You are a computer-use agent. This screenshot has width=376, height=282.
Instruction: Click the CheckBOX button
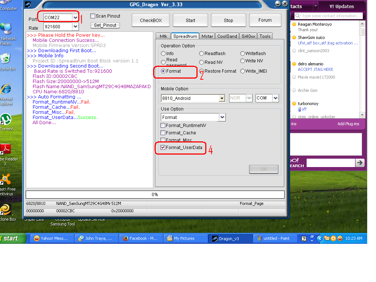tap(151, 21)
